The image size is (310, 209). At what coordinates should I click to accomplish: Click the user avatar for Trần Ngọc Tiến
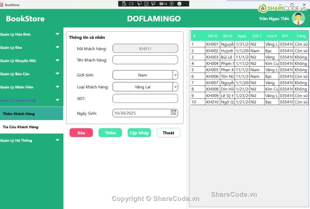[298, 19]
